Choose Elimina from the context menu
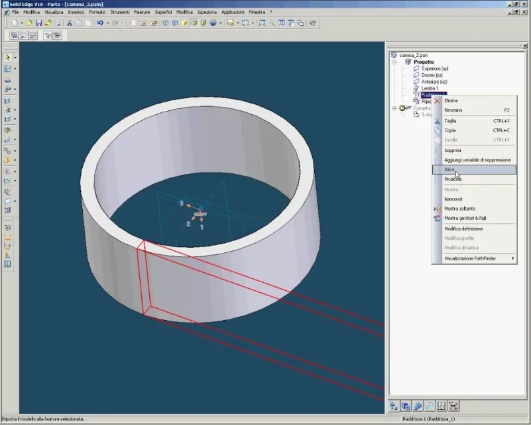This screenshot has width=531, height=425. 474,101
